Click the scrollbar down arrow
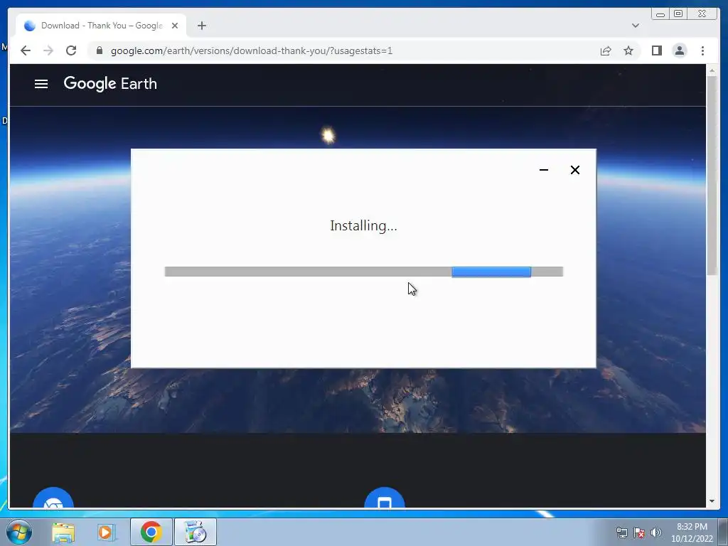The height and width of the screenshot is (546, 728). click(712, 501)
